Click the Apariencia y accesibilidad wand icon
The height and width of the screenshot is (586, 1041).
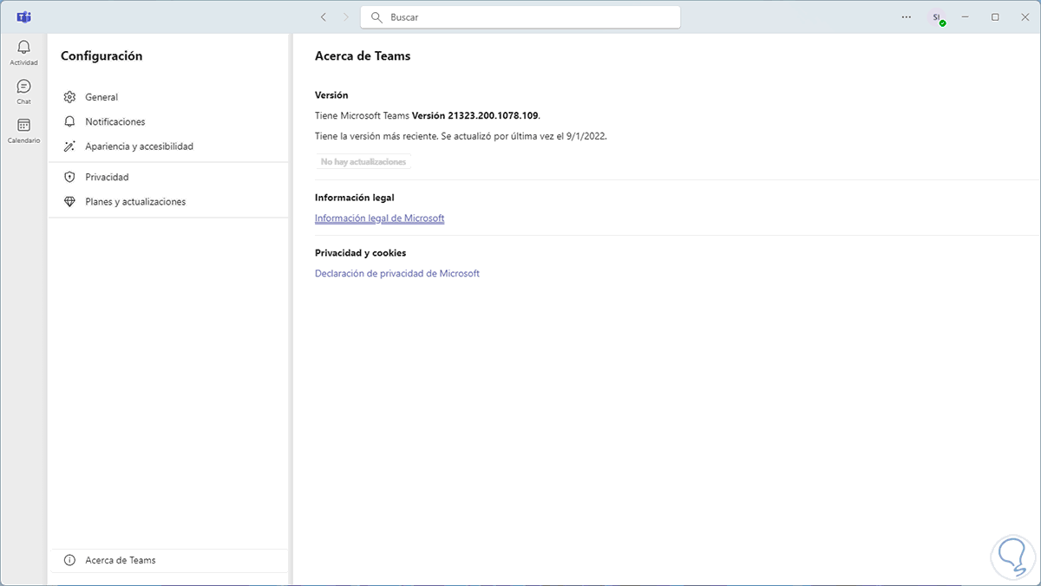pyautogui.click(x=70, y=146)
